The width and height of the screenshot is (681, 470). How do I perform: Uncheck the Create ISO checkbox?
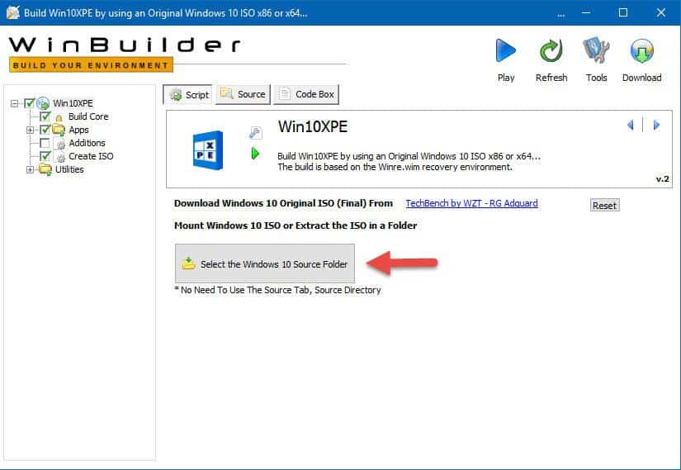point(45,156)
